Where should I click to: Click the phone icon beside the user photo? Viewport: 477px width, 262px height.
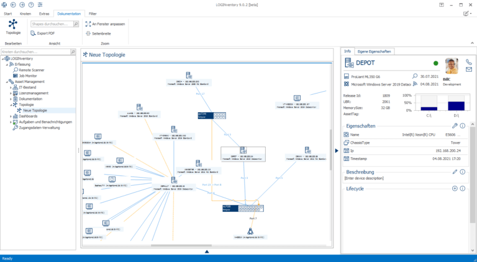coord(469,62)
